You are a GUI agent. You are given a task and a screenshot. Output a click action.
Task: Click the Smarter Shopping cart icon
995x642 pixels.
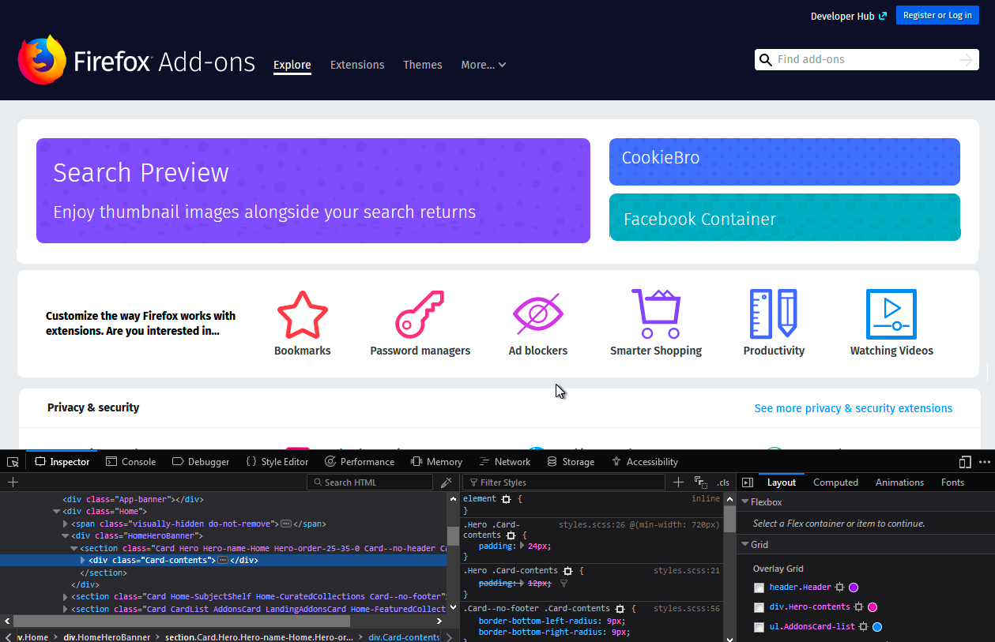click(655, 314)
